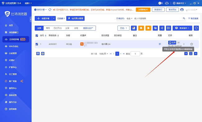Screen dimensions: 202x122
Task: Open 高级搜索 advanced search
Action: click(193, 18)
